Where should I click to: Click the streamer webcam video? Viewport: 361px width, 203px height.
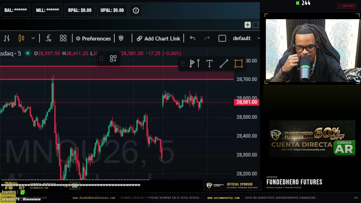(x=312, y=50)
